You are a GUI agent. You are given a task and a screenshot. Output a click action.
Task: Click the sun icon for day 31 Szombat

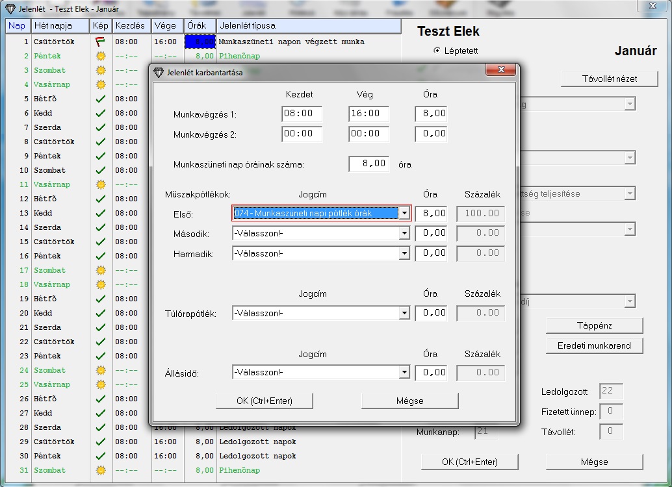pos(100,470)
